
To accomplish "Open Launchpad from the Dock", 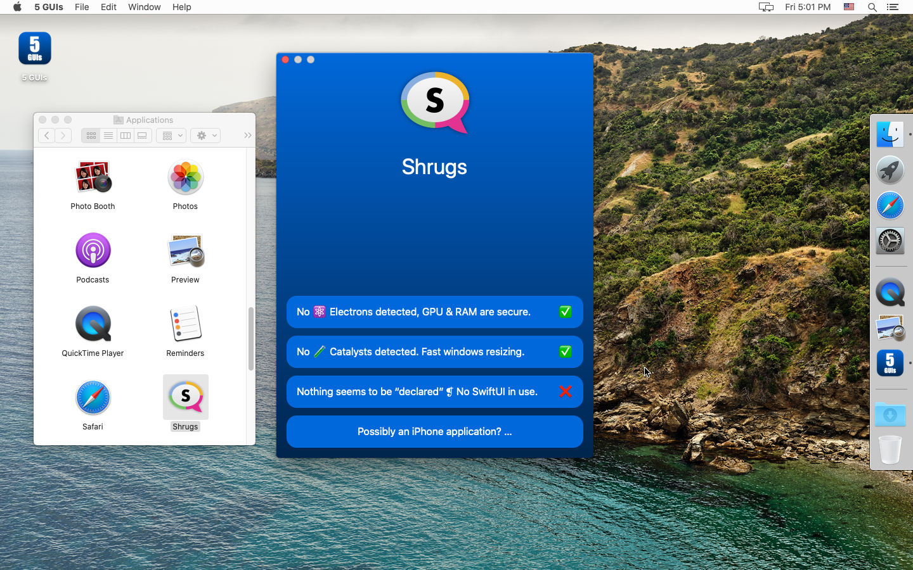I will click(890, 170).
